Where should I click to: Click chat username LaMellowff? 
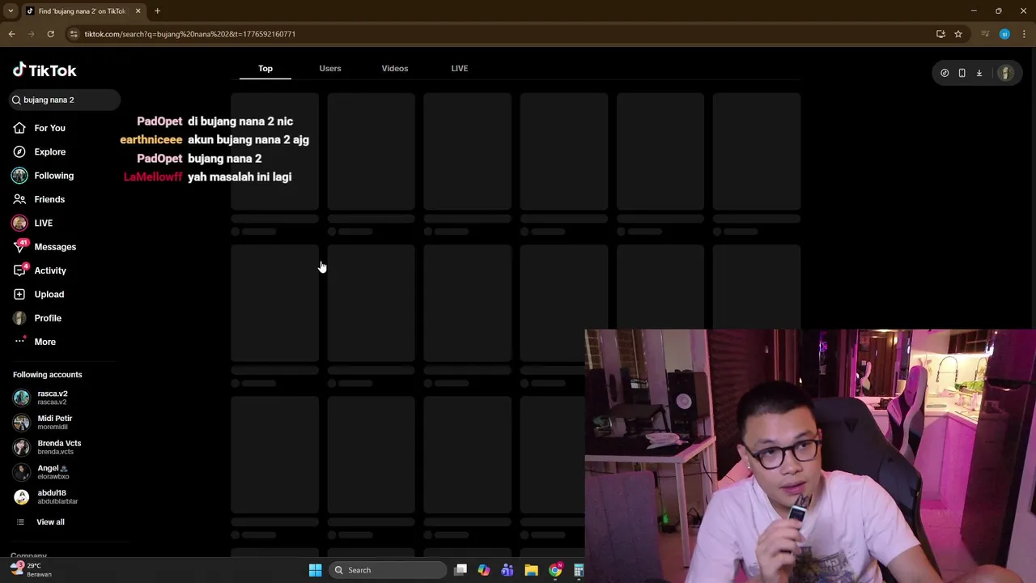[153, 177]
